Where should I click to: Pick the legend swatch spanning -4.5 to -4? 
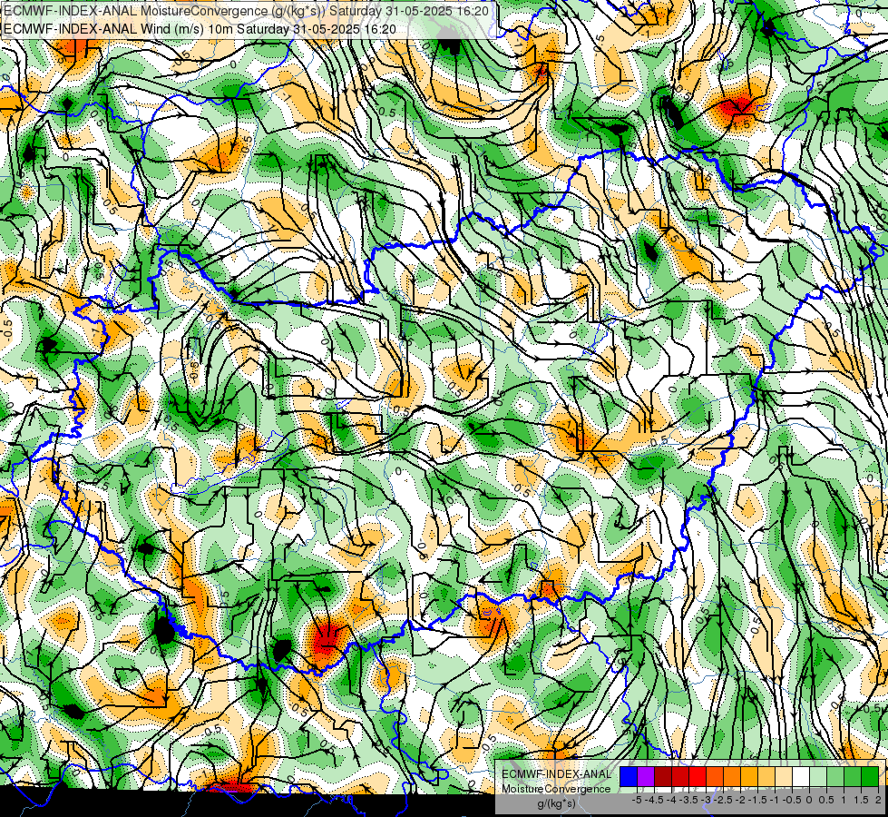point(663,777)
